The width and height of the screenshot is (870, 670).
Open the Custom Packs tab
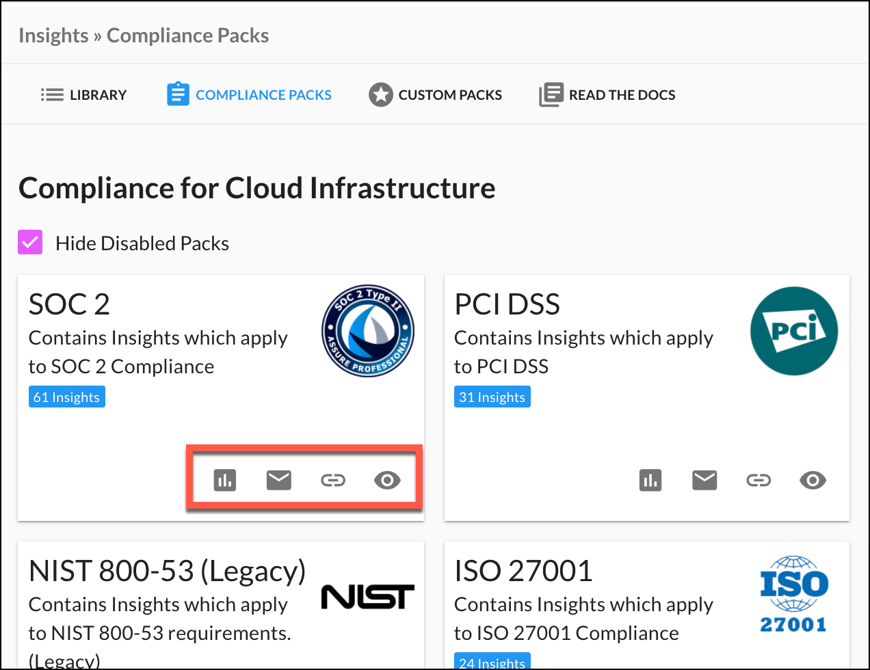[435, 95]
